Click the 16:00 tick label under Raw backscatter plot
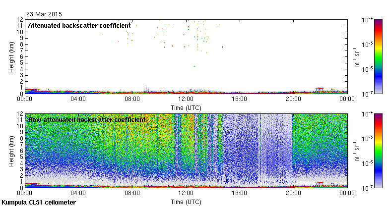The height and width of the screenshot is (208, 387). click(x=240, y=193)
